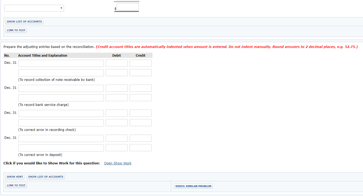Click account title field above bank service charge explanation

click(x=61, y=98)
